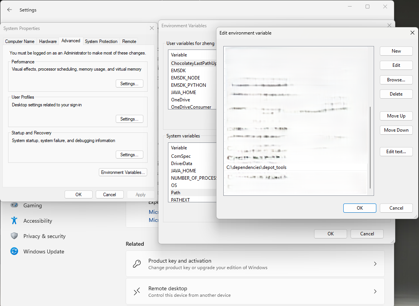Image resolution: width=419 pixels, height=306 pixels.
Task: Click the New button in Edit environment variable
Action: 396,51
